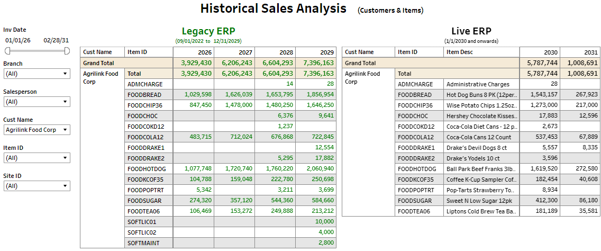Open the Item ID filter dropdown
This screenshot has width=601, height=251.
coord(37,158)
